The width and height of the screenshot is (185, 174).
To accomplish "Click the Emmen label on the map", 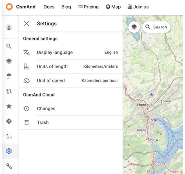I will click(143, 105).
